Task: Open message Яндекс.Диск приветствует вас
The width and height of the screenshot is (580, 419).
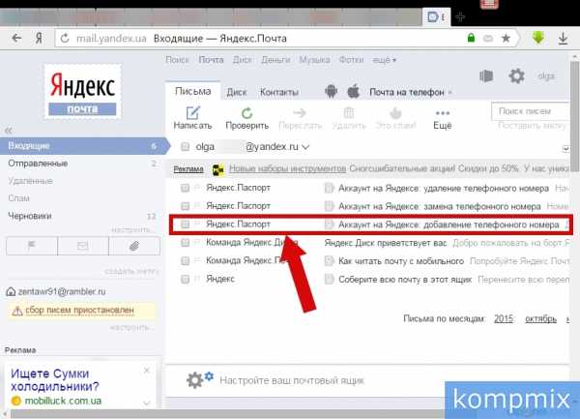Action: 386,243
